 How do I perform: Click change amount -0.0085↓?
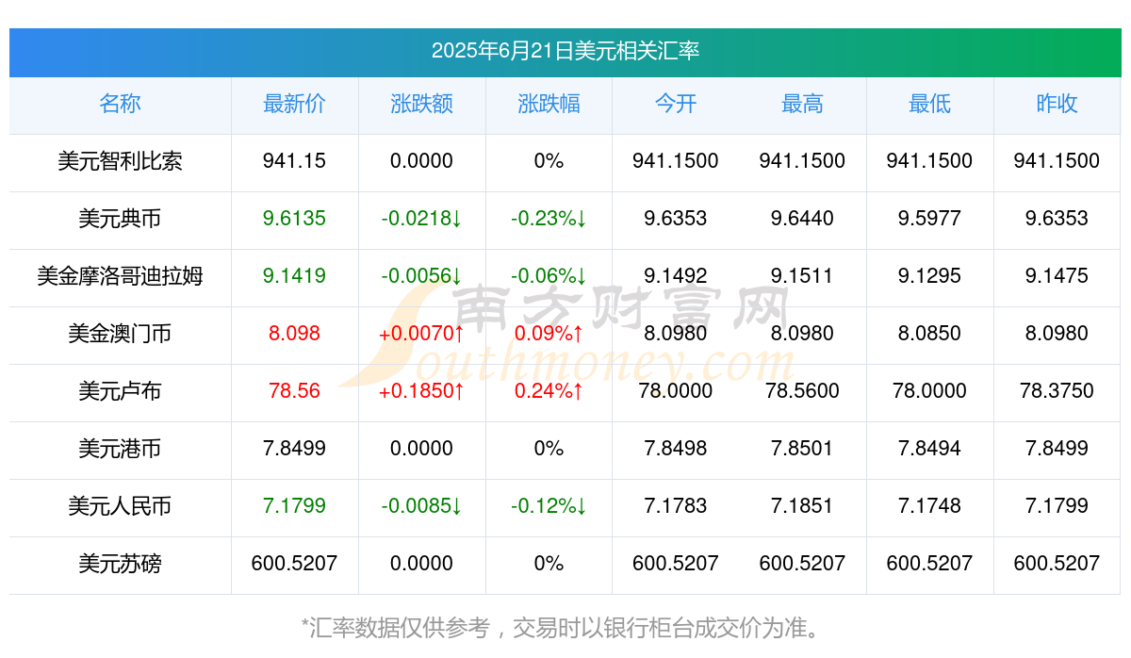[421, 506]
